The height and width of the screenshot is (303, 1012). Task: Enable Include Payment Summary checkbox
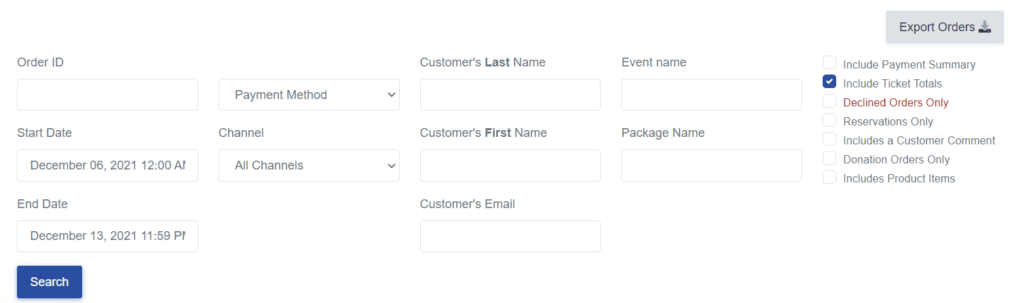point(829,63)
